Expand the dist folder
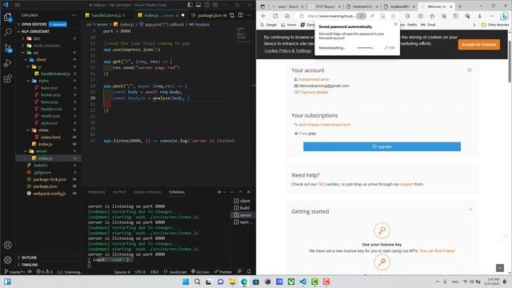Image resolution: width=512 pixels, height=288 pixels. 48,38
